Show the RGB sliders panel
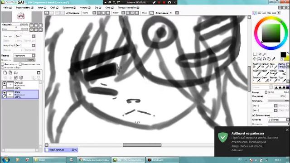Screen dimensions: 290x163 pyautogui.click(x=259, y=13)
